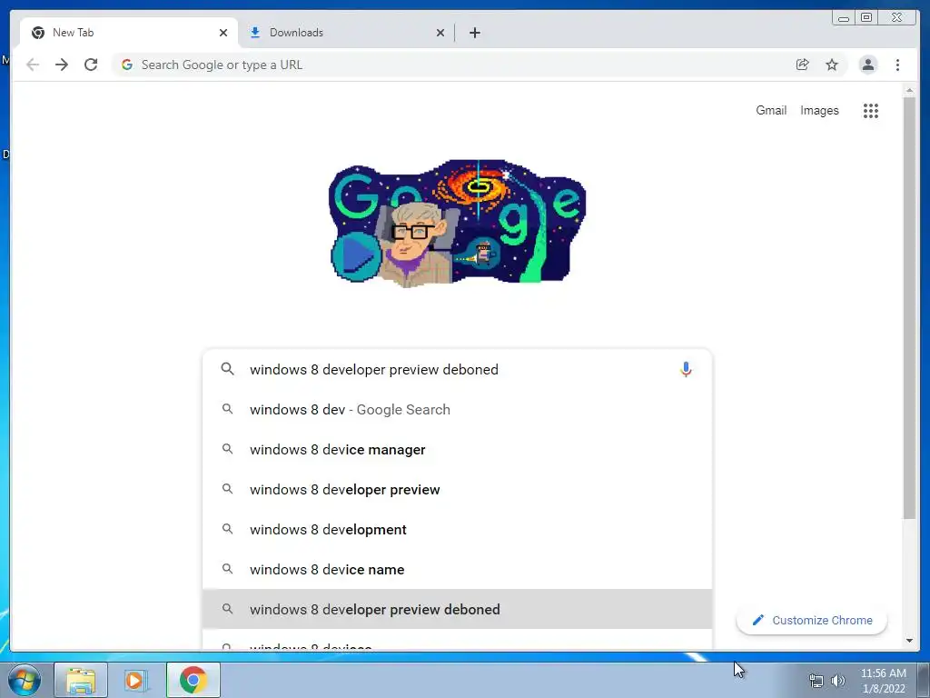
Task: Choose suggestion 'windows 8 dev - Google Search'
Action: coord(458,410)
